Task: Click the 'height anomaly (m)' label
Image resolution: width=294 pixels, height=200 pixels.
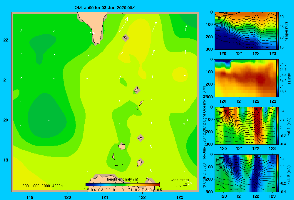Action: click(122, 179)
